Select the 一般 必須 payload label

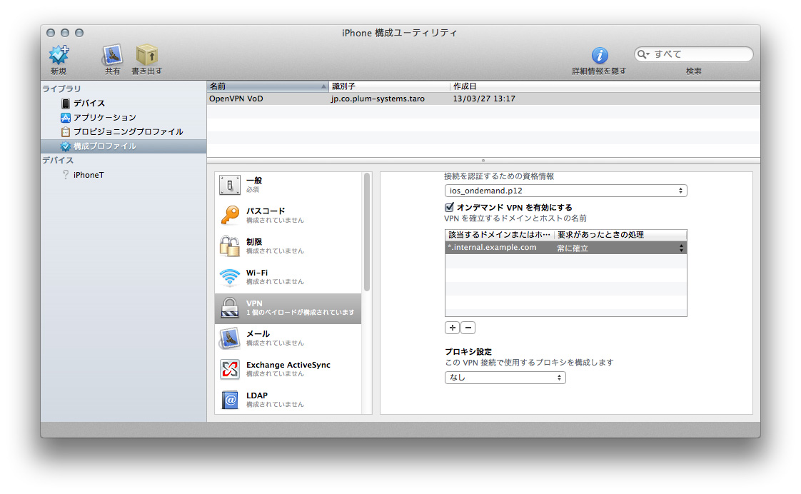click(x=254, y=184)
